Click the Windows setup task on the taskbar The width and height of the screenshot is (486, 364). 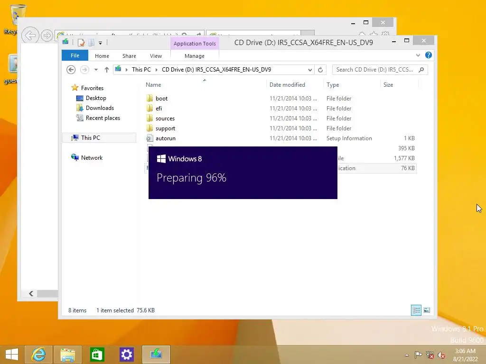(156, 355)
